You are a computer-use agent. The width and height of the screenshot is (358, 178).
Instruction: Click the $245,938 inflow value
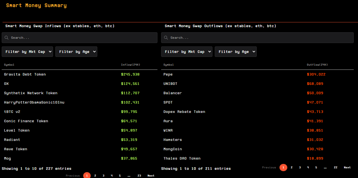point(130,74)
